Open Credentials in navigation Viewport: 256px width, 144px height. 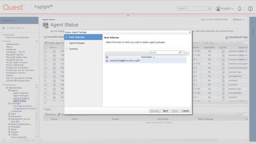[x=16, y=111]
